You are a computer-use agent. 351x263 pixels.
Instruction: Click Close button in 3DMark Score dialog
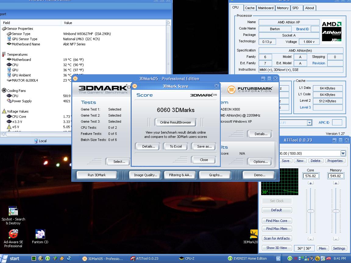coord(204,160)
